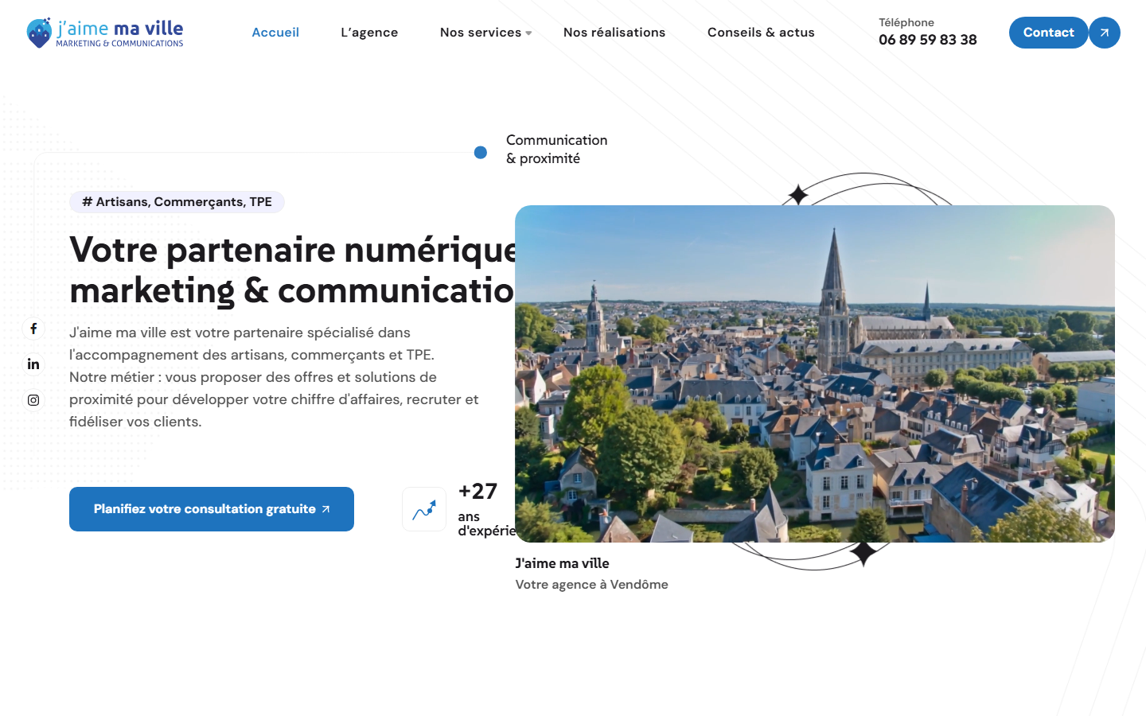This screenshot has height=716, width=1146.
Task: Open the LinkedIn social icon
Action: (x=33, y=364)
